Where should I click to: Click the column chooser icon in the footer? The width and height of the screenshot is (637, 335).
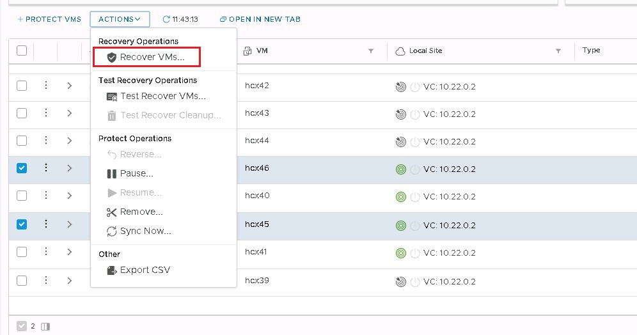(45, 327)
